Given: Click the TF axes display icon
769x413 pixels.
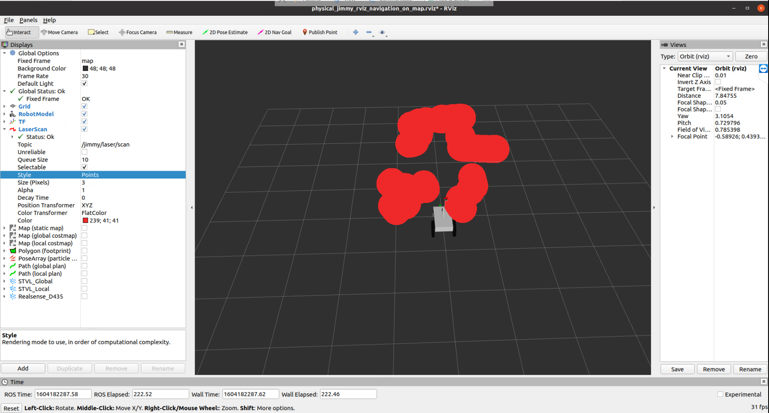Looking at the screenshot, I should (13, 121).
